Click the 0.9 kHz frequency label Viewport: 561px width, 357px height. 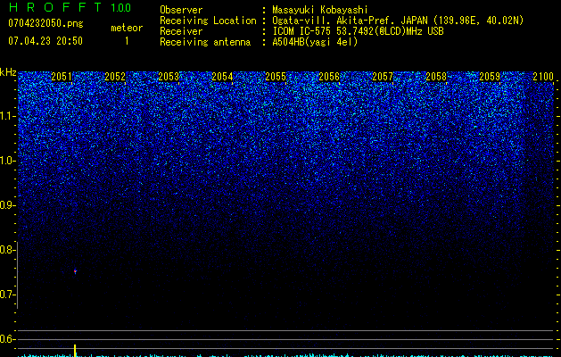(x=8, y=205)
